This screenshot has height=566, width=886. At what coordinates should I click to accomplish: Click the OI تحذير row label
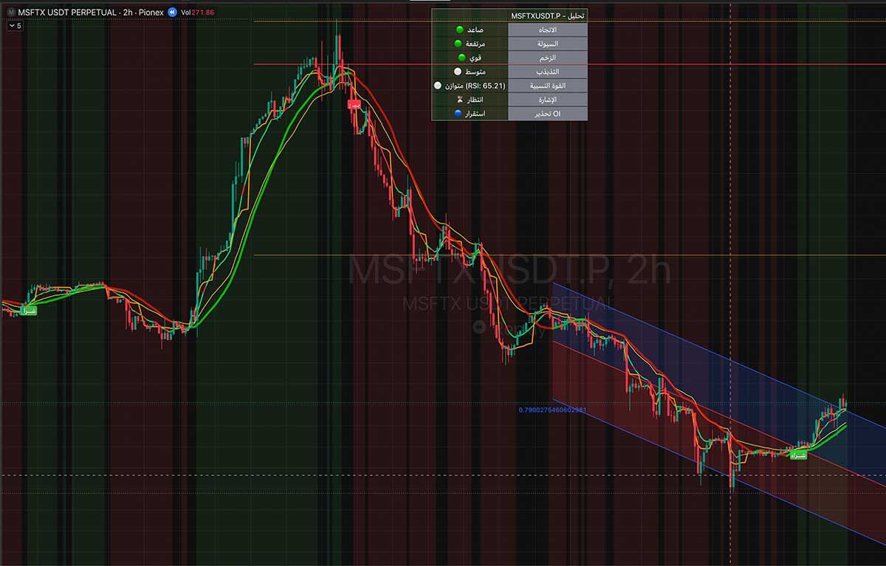point(548,114)
